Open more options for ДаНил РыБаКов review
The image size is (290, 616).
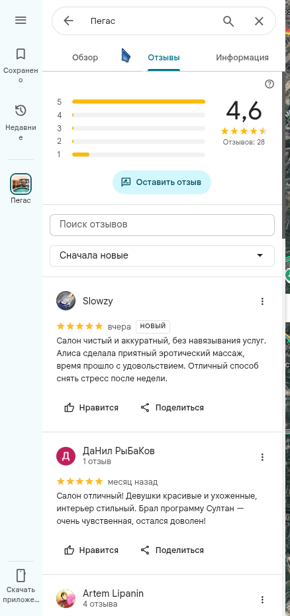click(263, 457)
